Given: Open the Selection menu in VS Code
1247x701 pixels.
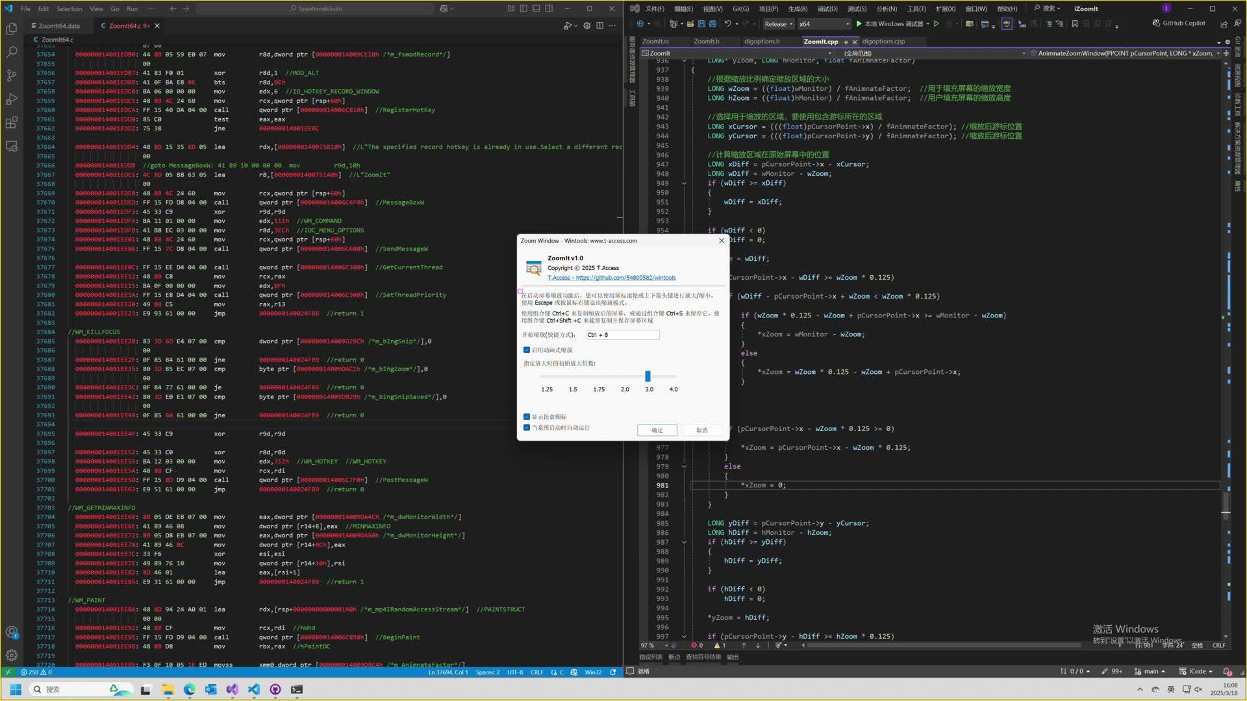Looking at the screenshot, I should (69, 8).
